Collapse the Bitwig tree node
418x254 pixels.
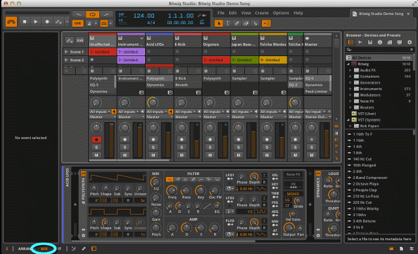[x=348, y=64]
